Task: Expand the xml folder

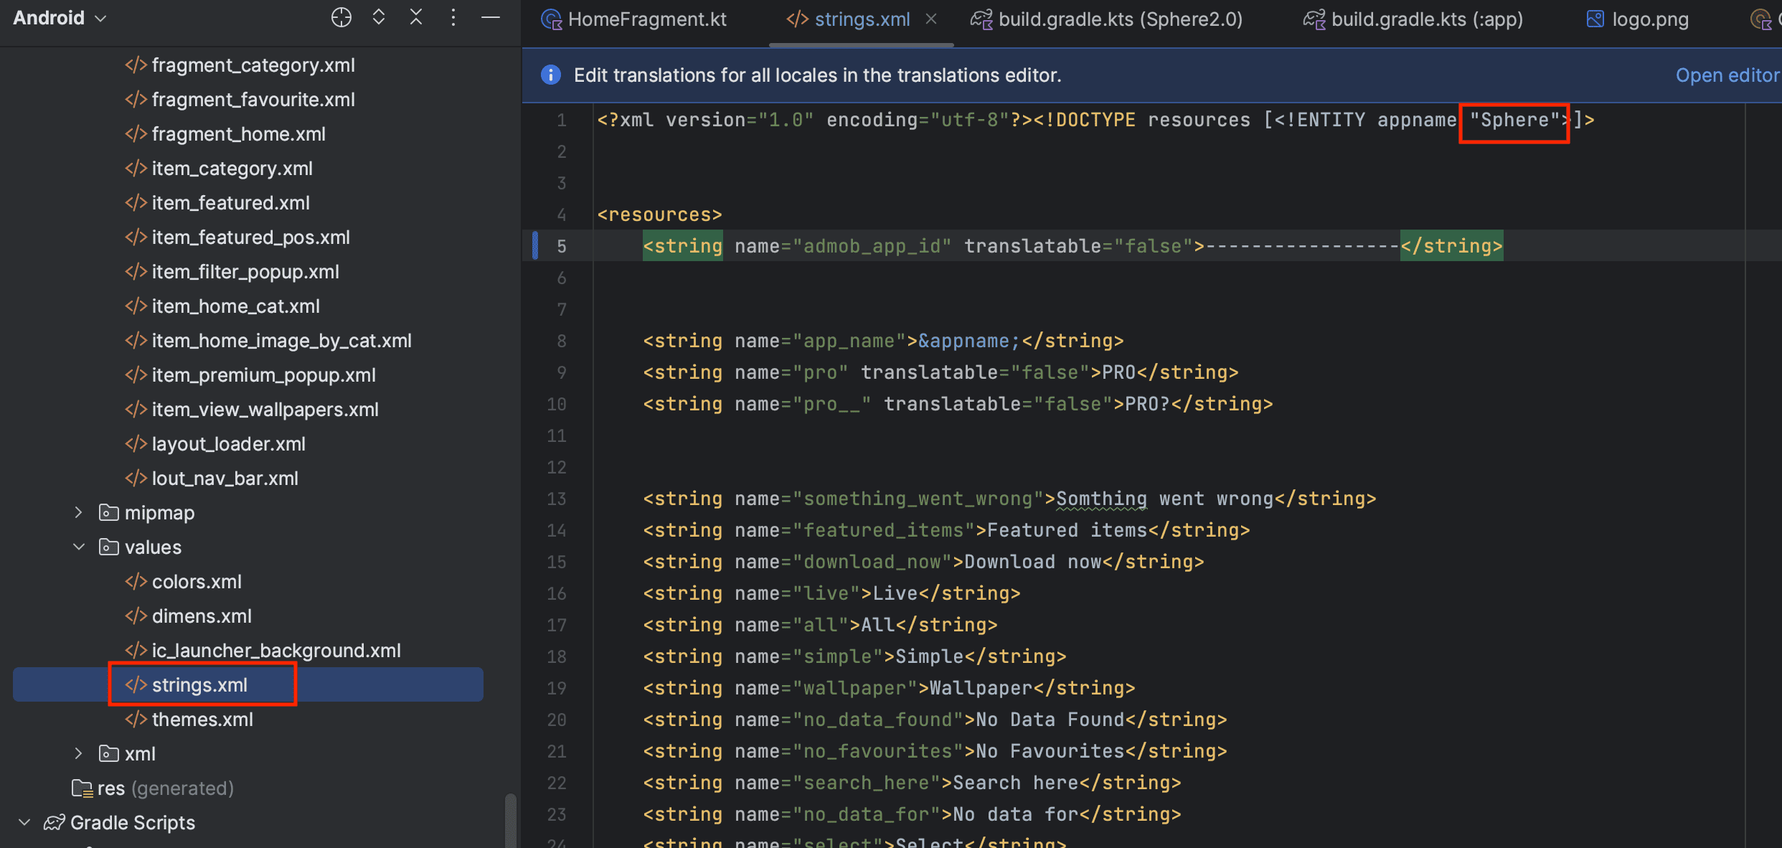Action: (x=79, y=753)
